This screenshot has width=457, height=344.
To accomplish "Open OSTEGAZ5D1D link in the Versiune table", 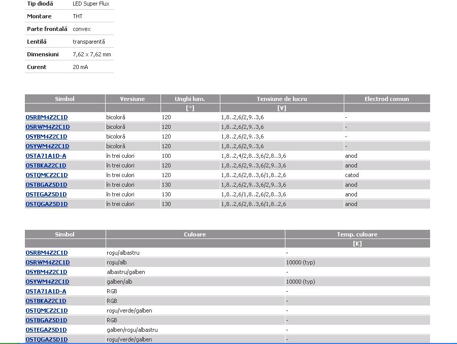I will pos(46,194).
